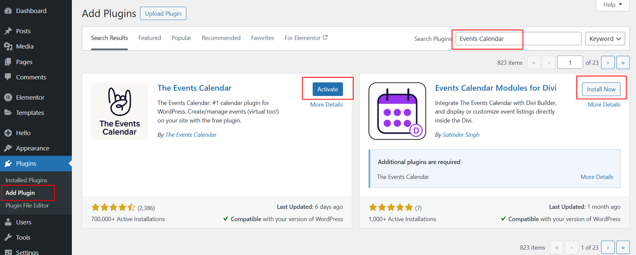Click the Upload Plugin button
The height and width of the screenshot is (255, 636).
tap(163, 13)
